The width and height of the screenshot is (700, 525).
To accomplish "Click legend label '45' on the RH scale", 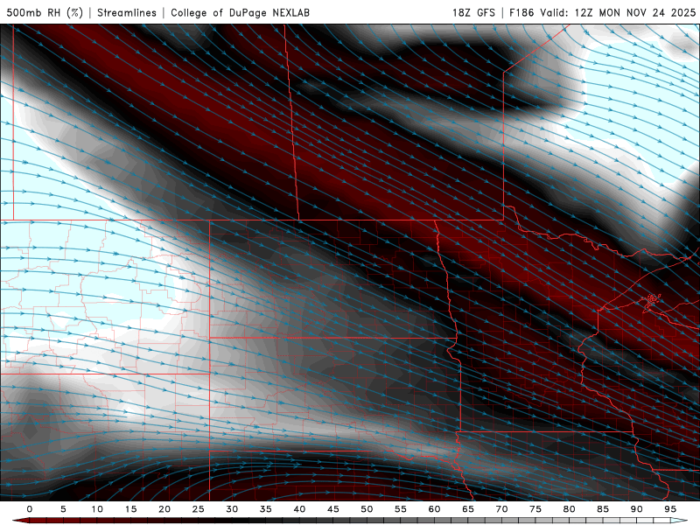I will click(333, 509).
